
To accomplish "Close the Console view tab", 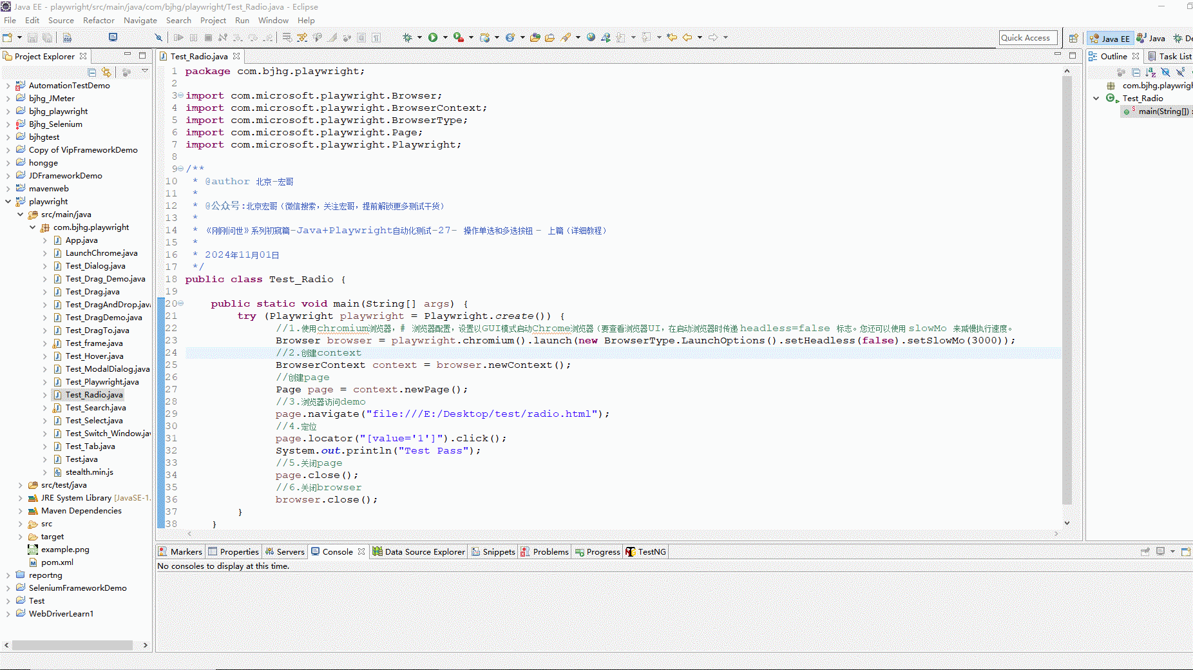I will pos(361,551).
